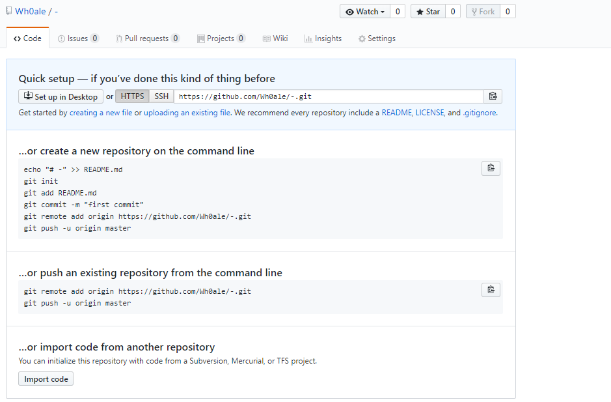The height and width of the screenshot is (402, 611).
Task: Click the Projects board icon
Action: pyautogui.click(x=200, y=38)
